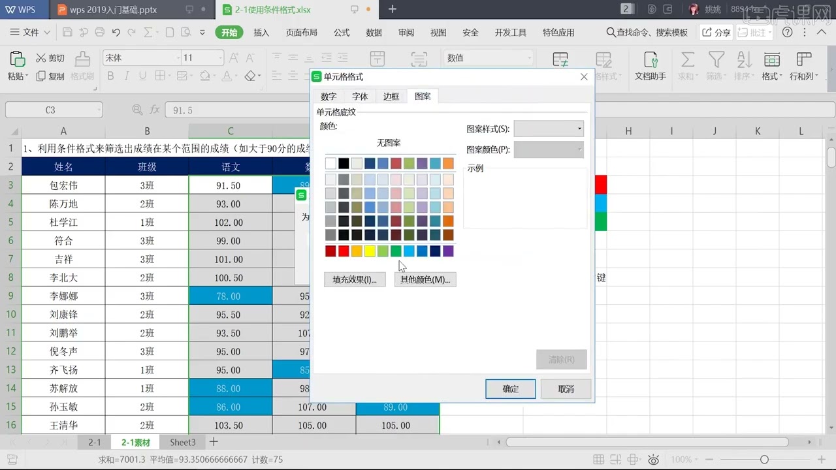This screenshot has height=470, width=836.
Task: Click the Print icon in quick toolbar
Action: tap(99, 32)
